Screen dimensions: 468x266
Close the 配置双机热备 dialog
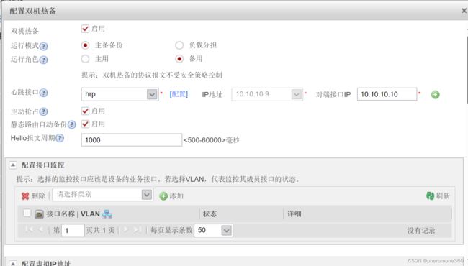464,11
